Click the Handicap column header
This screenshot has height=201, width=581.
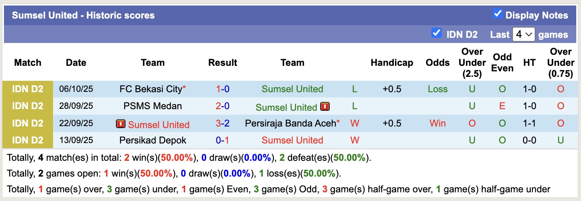(391, 63)
